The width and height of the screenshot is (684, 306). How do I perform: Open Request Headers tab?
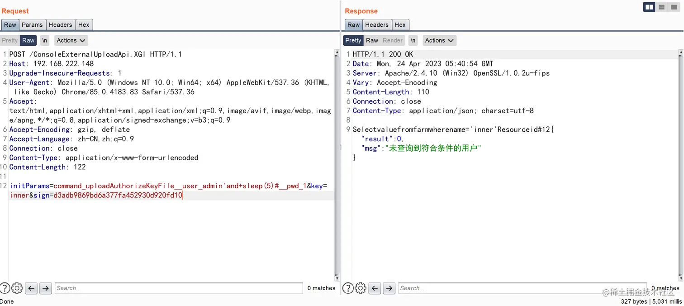point(60,25)
